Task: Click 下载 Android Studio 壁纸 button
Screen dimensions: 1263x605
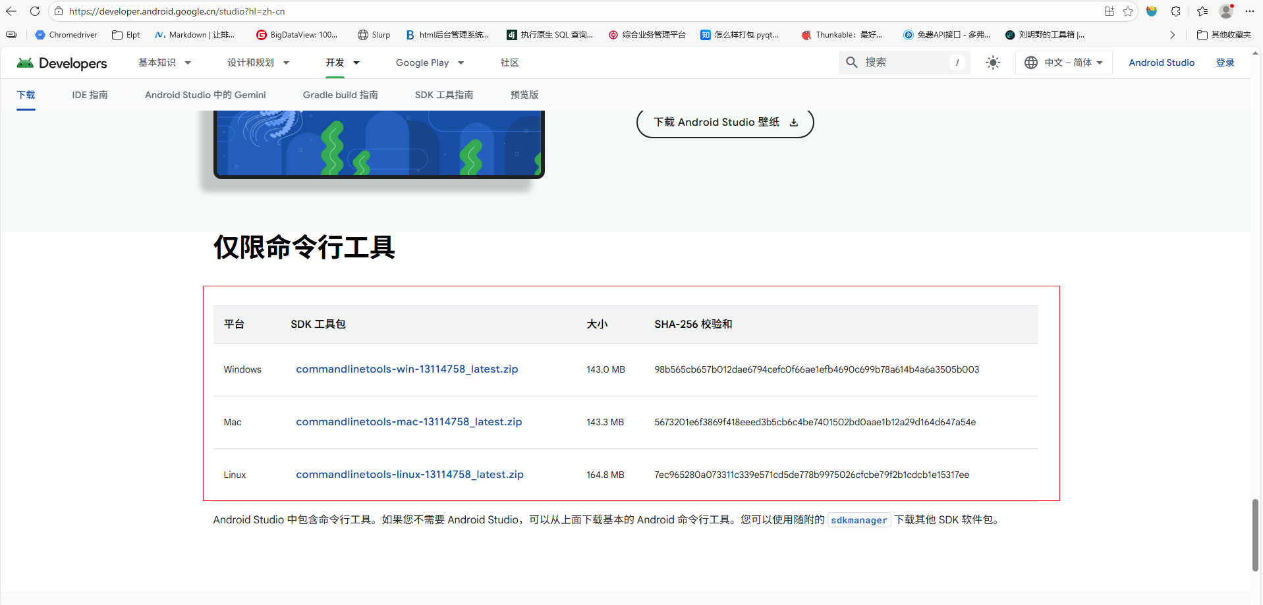Action: [725, 122]
